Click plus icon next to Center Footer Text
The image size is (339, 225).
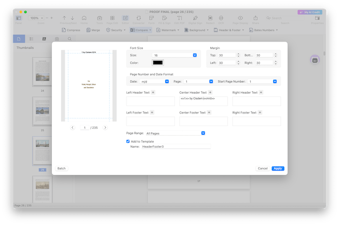point(208,112)
